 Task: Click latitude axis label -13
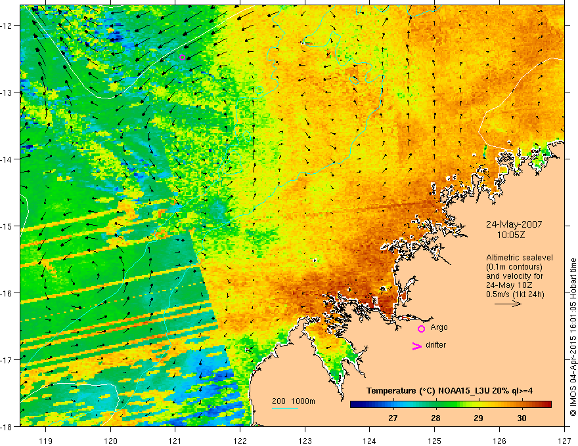coord(7,92)
